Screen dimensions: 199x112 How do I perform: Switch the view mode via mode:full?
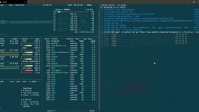click(x=20, y=5)
